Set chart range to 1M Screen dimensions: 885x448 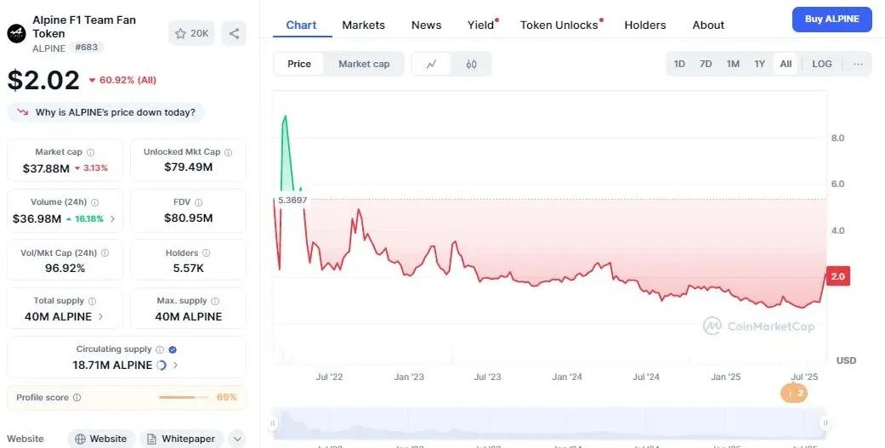(733, 64)
